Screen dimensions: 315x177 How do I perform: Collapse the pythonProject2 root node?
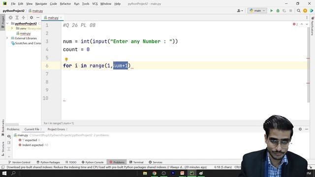pyautogui.click(x=7, y=24)
